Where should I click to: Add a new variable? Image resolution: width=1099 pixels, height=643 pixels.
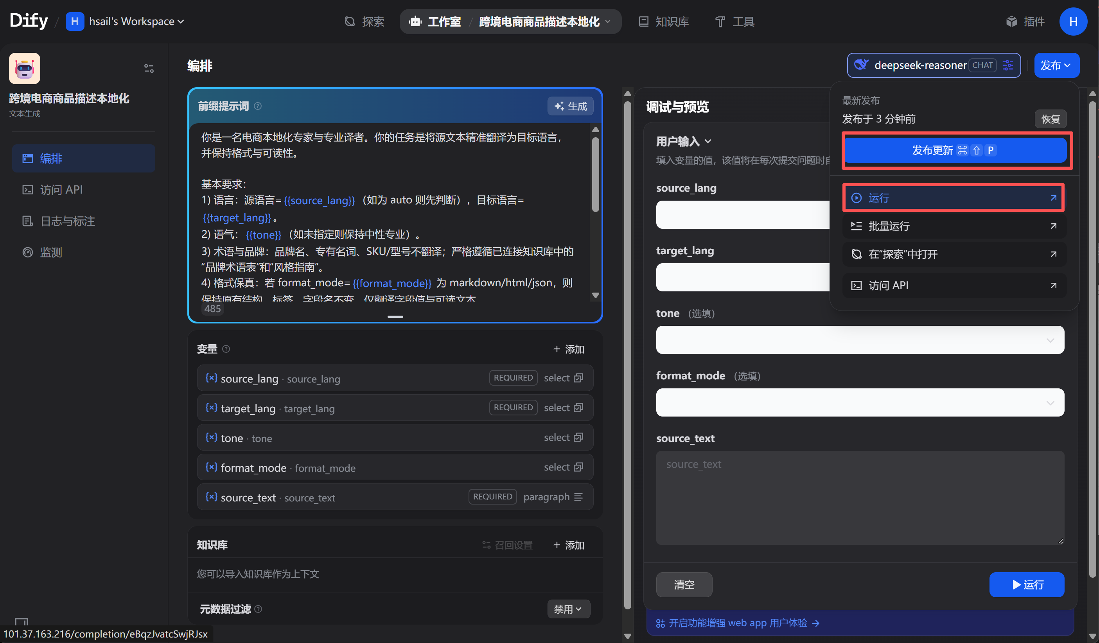tap(568, 349)
